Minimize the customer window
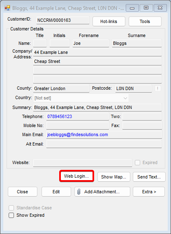The width and height of the screenshot is (171, 234). pos(132,8)
